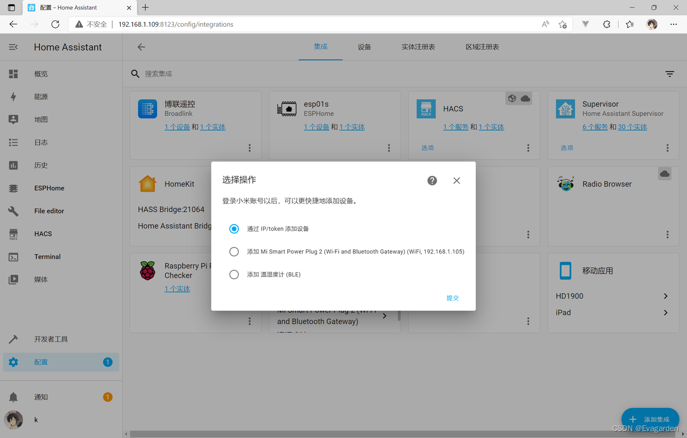This screenshot has height=438, width=687.
Task: Open 配置 settings in sidebar
Action: click(x=61, y=362)
